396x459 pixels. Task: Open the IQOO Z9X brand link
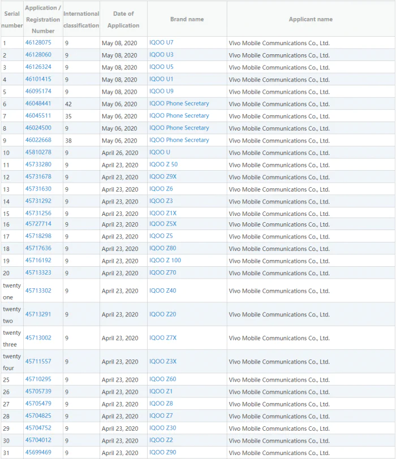click(x=163, y=176)
